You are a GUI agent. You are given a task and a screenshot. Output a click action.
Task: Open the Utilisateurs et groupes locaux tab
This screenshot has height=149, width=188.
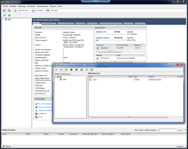point(111,23)
